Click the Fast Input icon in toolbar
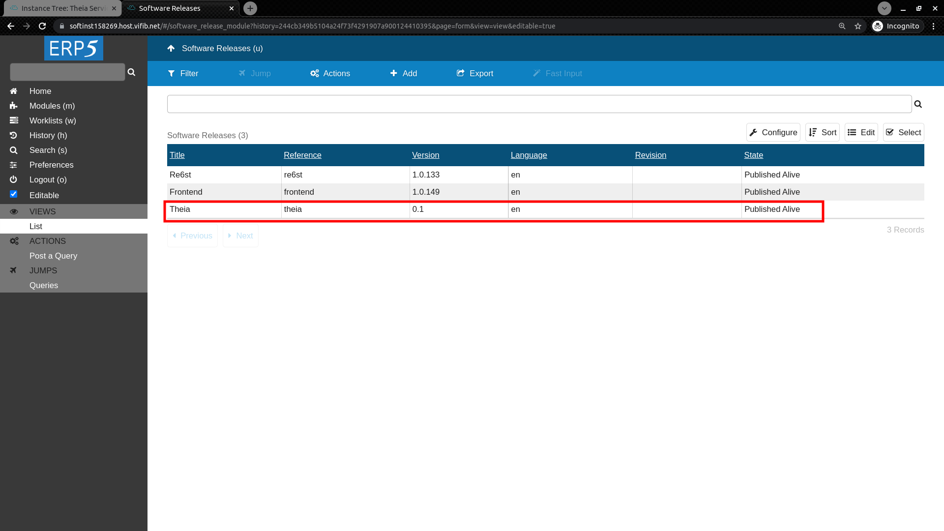944x531 pixels. (537, 73)
